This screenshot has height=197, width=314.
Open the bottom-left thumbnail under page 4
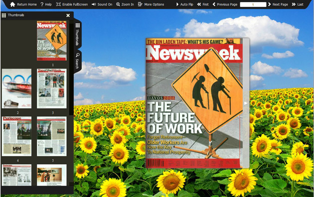[16, 175]
